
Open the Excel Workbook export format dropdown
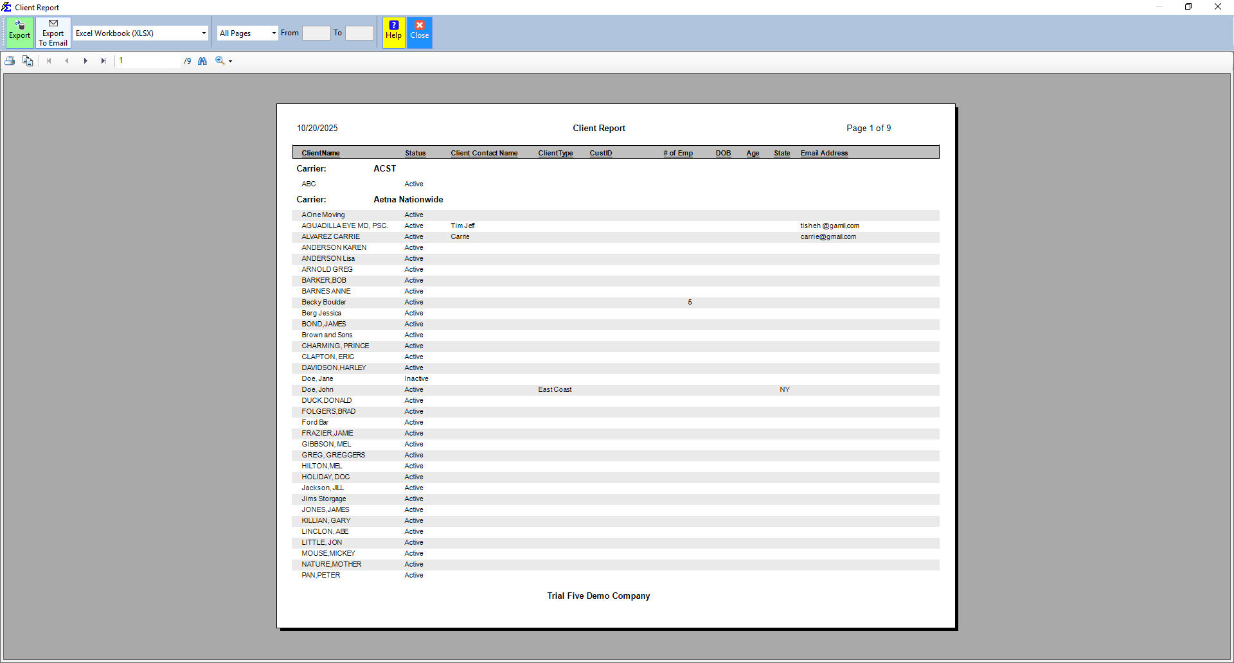[204, 33]
